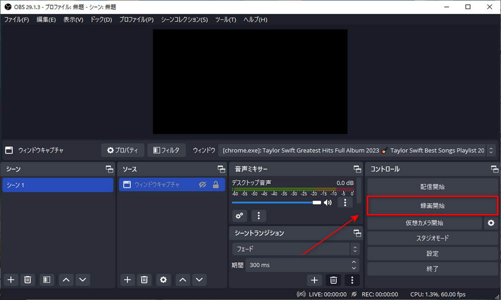Open scene filters icon in Scenes panel

[46, 280]
